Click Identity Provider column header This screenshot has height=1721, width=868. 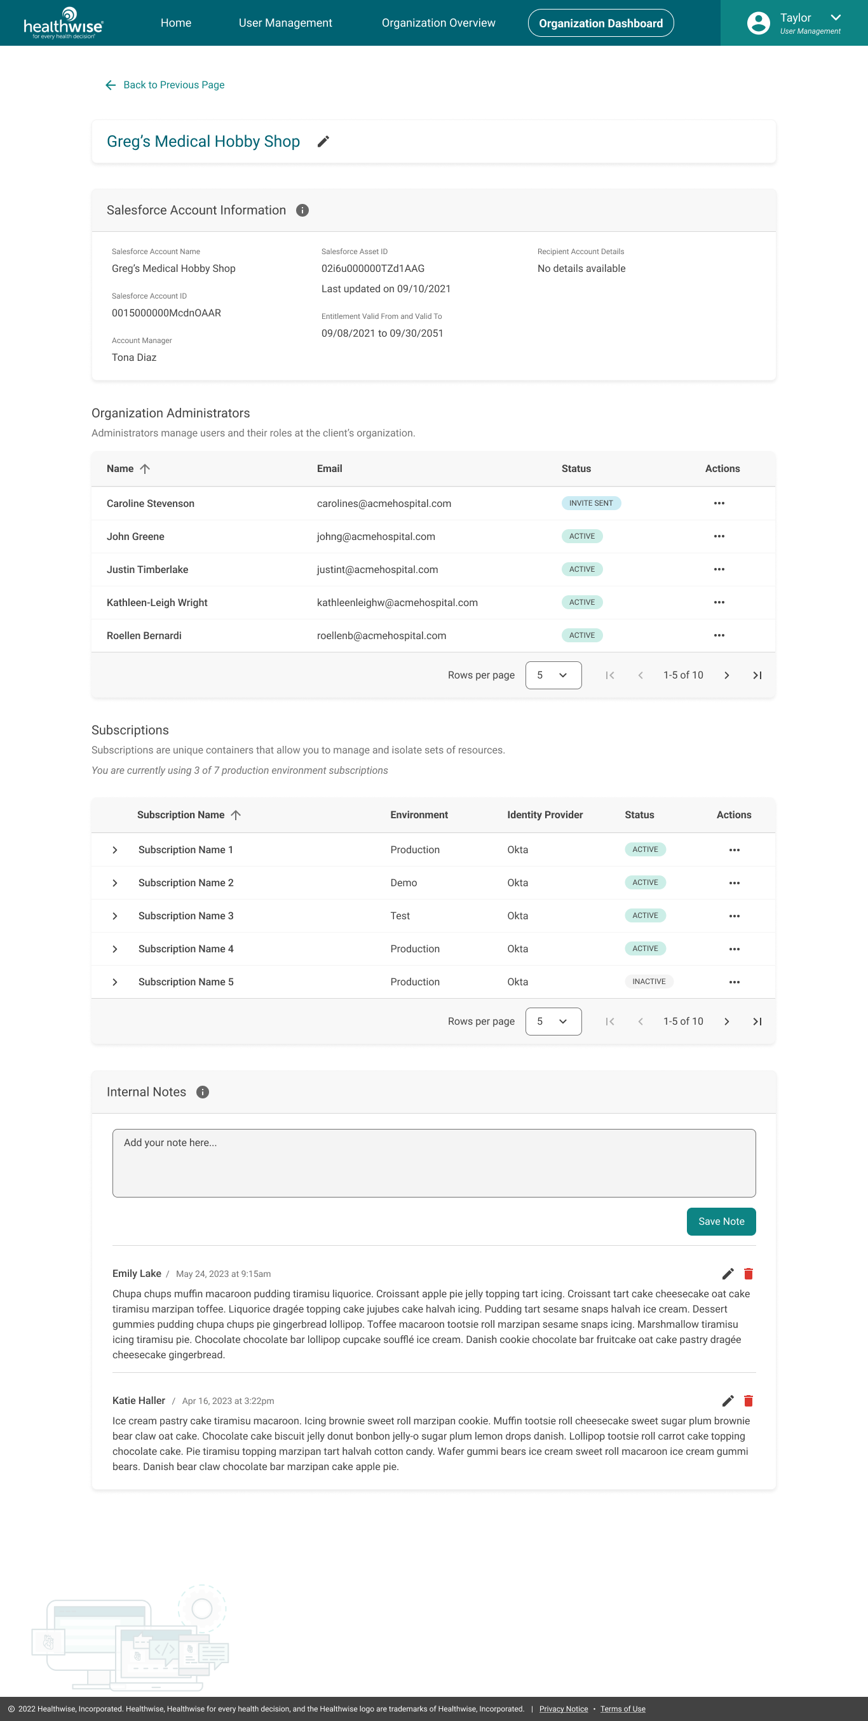[x=545, y=815]
